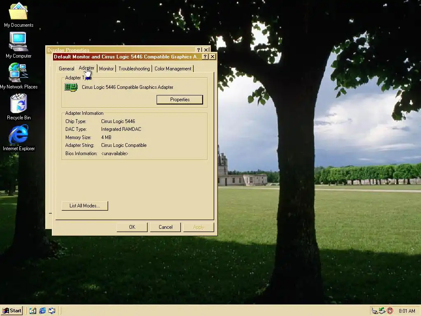This screenshot has width=421, height=316.
Task: Launch Internet Explorer from the quick launch bar
Action: coord(42,311)
